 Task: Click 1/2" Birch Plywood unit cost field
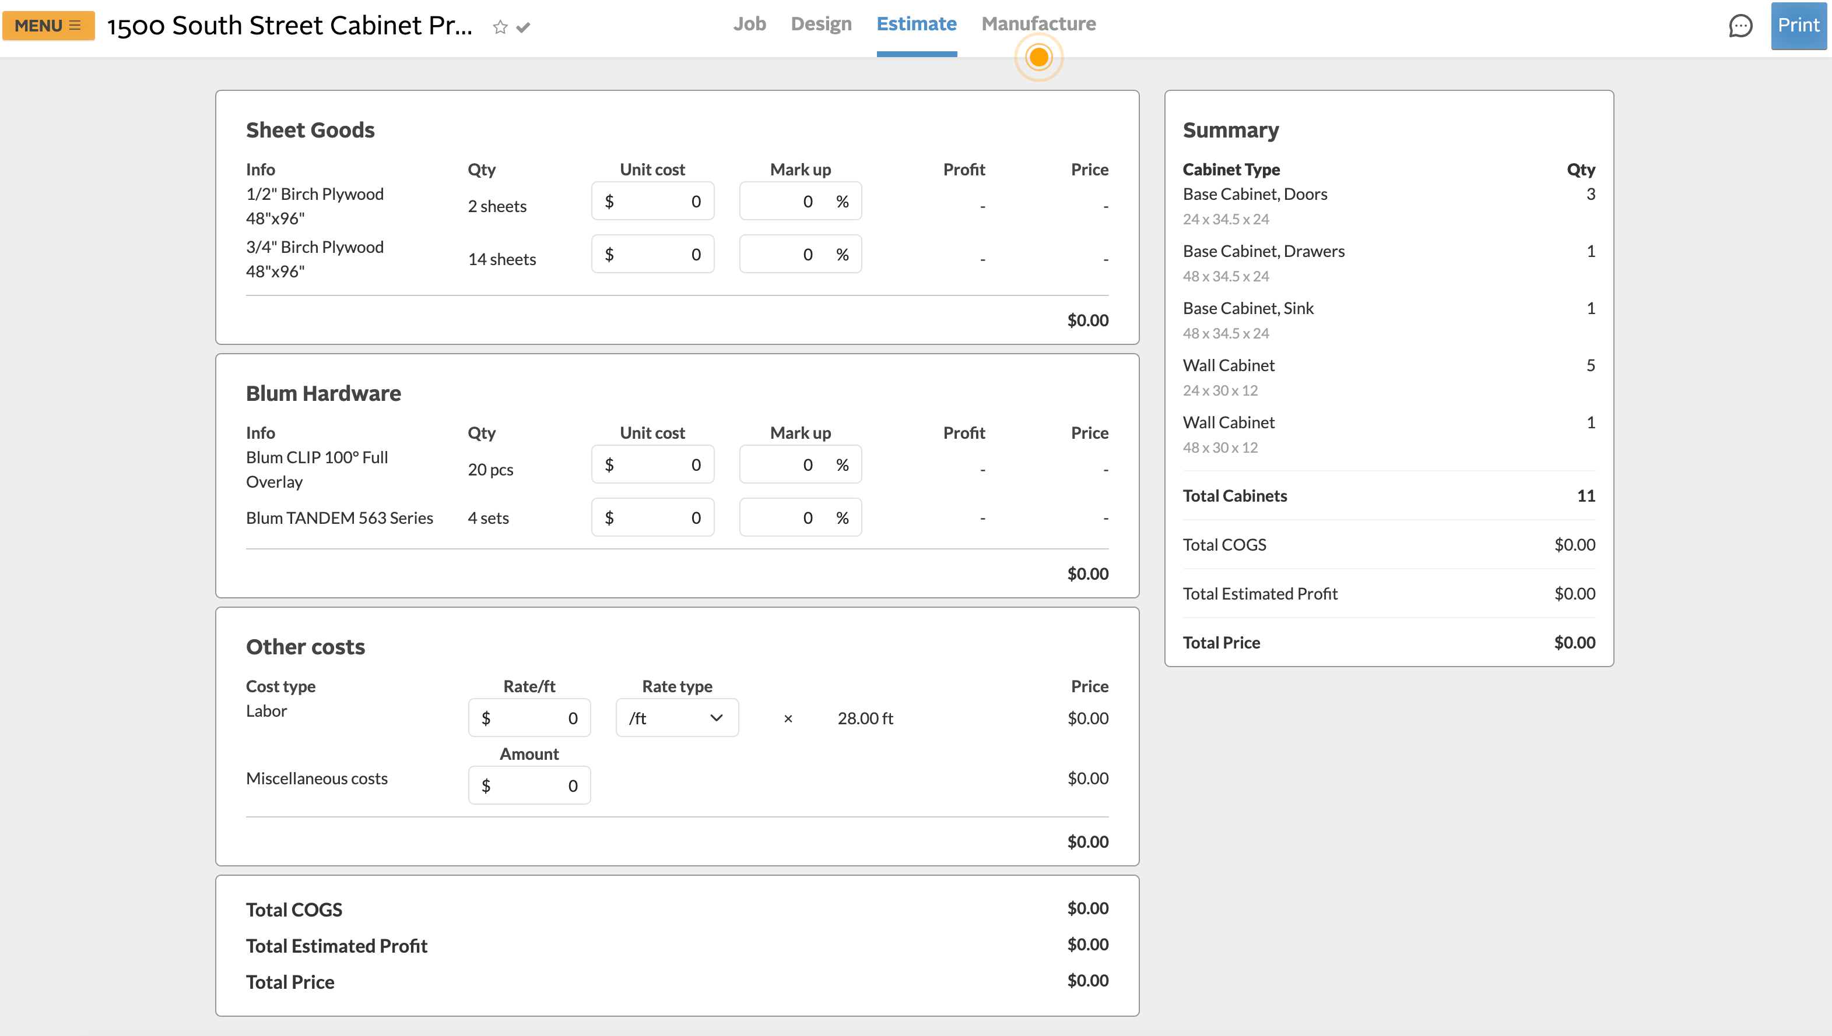pyautogui.click(x=652, y=202)
